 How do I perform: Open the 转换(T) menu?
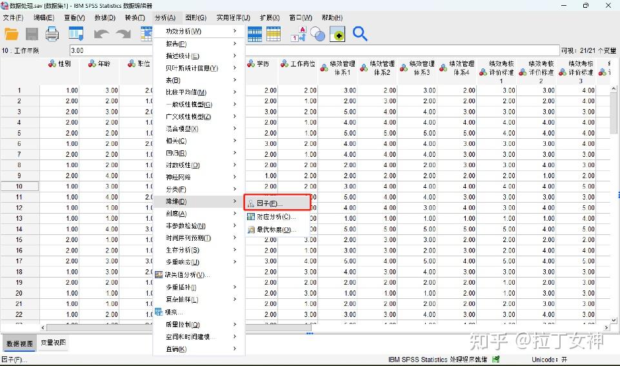coord(135,18)
